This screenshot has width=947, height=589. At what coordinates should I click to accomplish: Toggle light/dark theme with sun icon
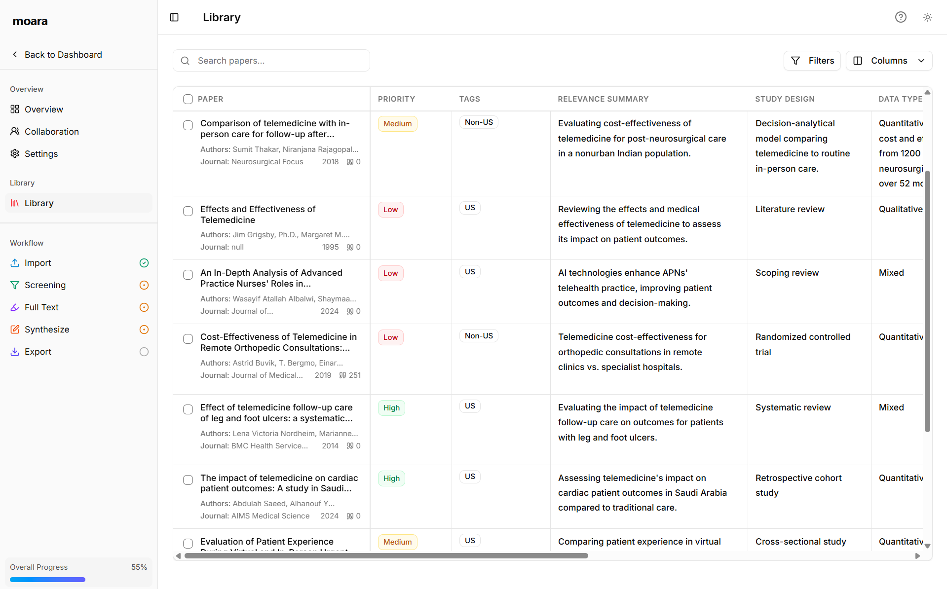(927, 17)
